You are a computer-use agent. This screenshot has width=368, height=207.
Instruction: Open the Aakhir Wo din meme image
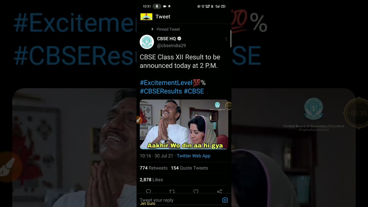coord(184,124)
